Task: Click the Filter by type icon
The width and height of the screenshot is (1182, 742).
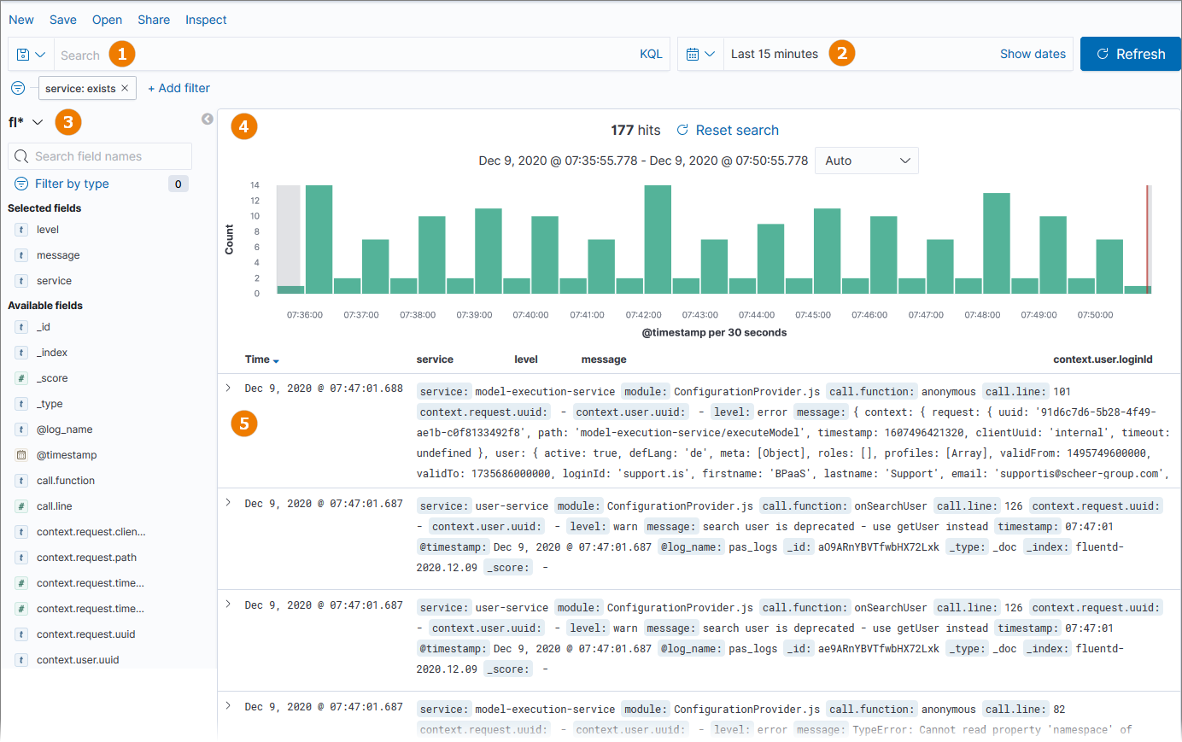Action: click(21, 184)
